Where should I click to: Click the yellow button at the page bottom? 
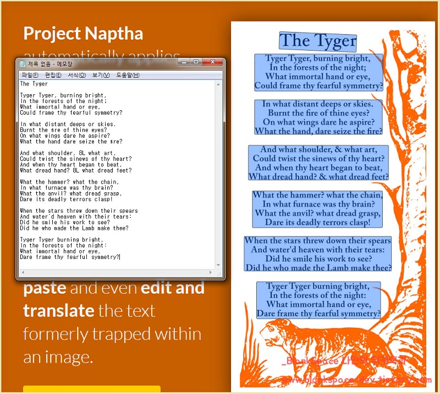tap(92, 390)
